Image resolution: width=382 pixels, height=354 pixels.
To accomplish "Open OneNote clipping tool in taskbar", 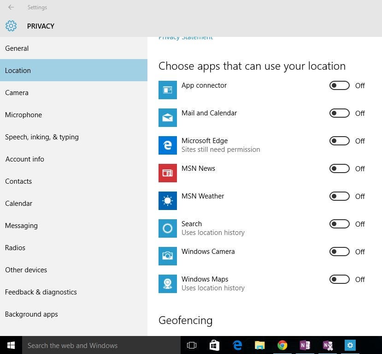I will pyautogui.click(x=328, y=345).
